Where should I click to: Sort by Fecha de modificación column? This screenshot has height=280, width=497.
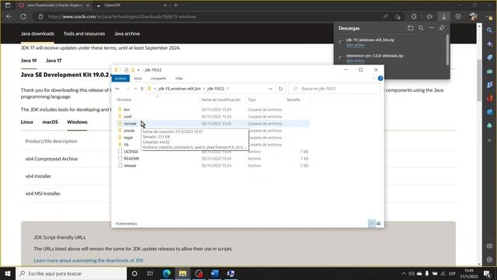click(x=221, y=100)
